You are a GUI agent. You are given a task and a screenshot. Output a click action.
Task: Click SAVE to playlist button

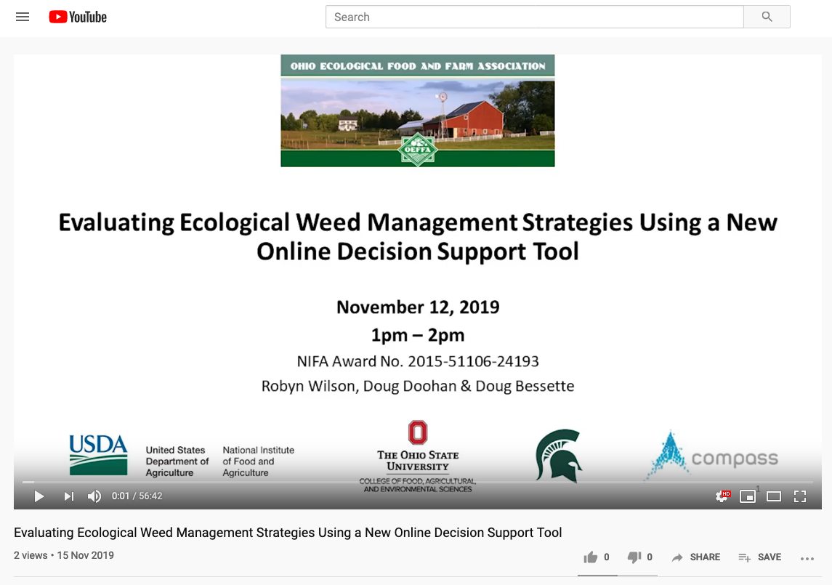760,557
